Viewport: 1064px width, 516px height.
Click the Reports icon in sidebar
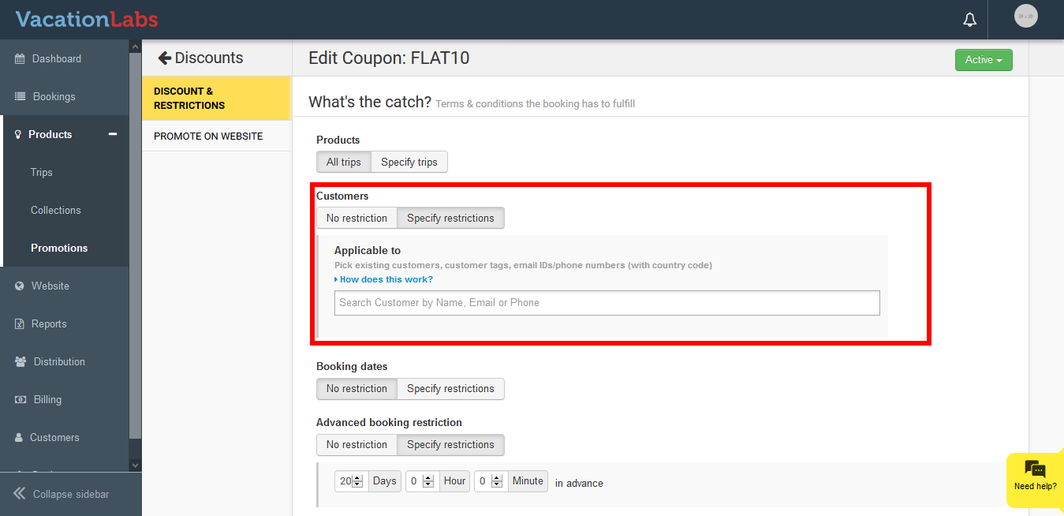tap(20, 324)
